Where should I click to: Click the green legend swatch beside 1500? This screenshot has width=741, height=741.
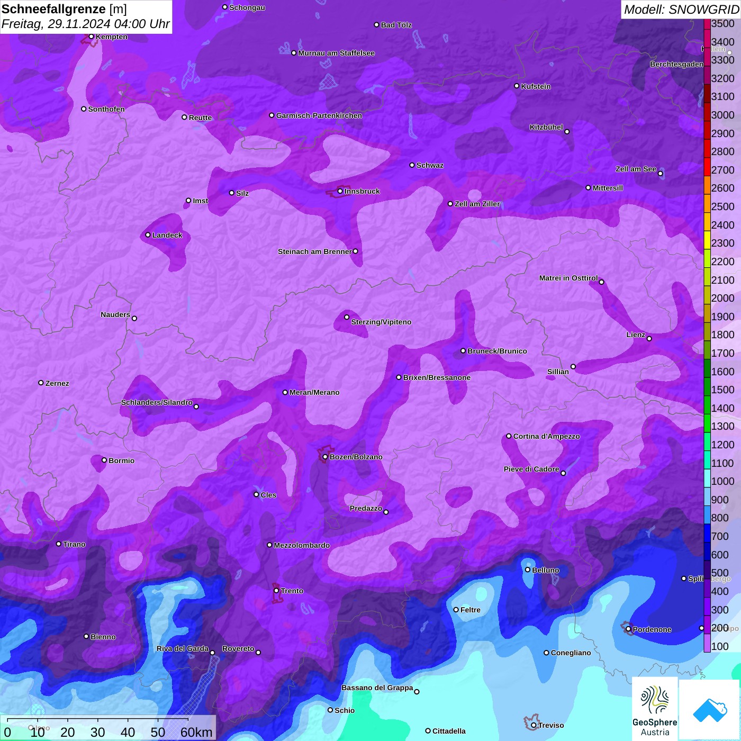click(707, 387)
